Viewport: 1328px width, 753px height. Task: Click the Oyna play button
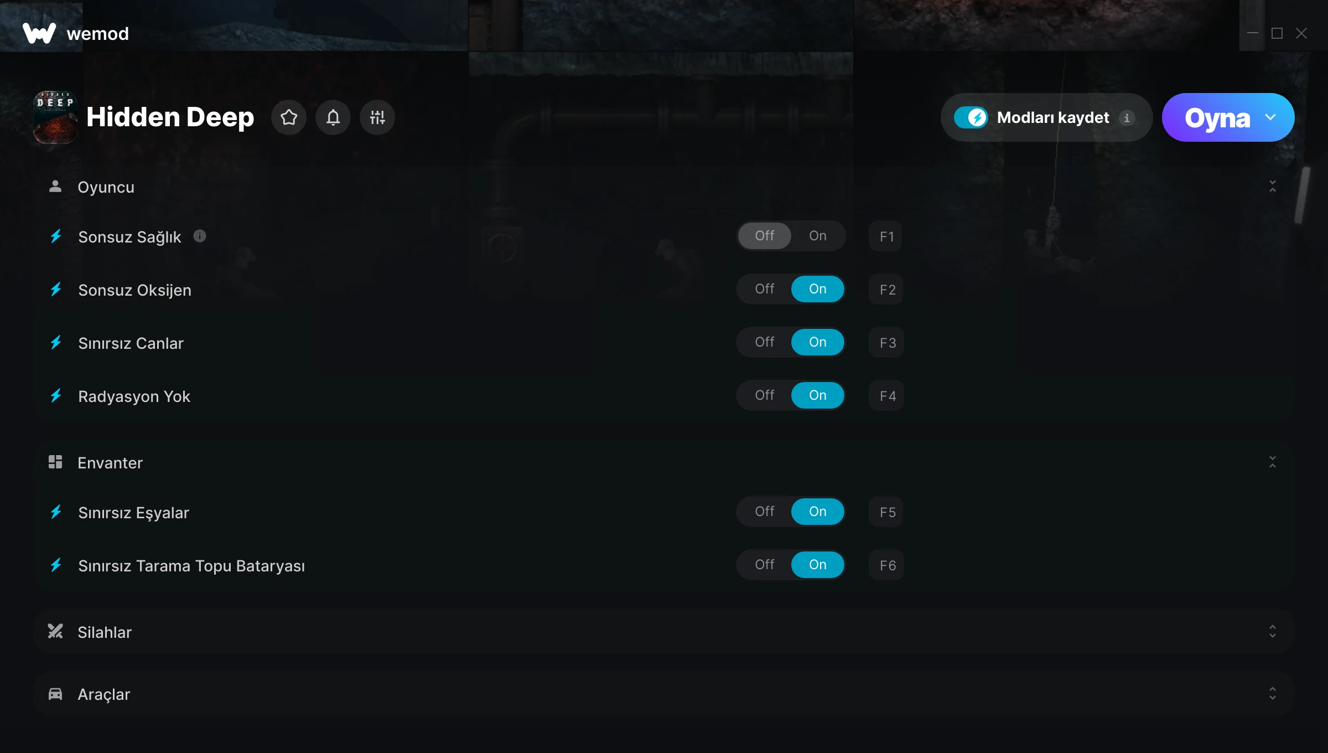tap(1217, 117)
